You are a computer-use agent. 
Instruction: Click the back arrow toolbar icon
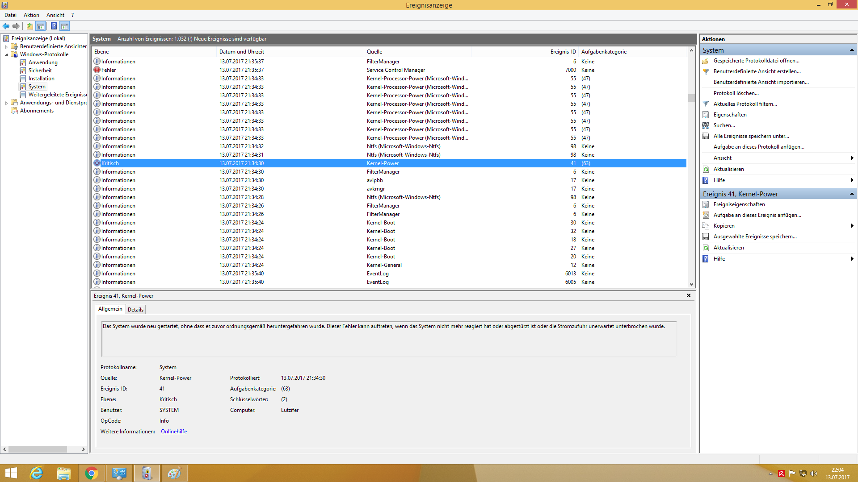click(6, 26)
